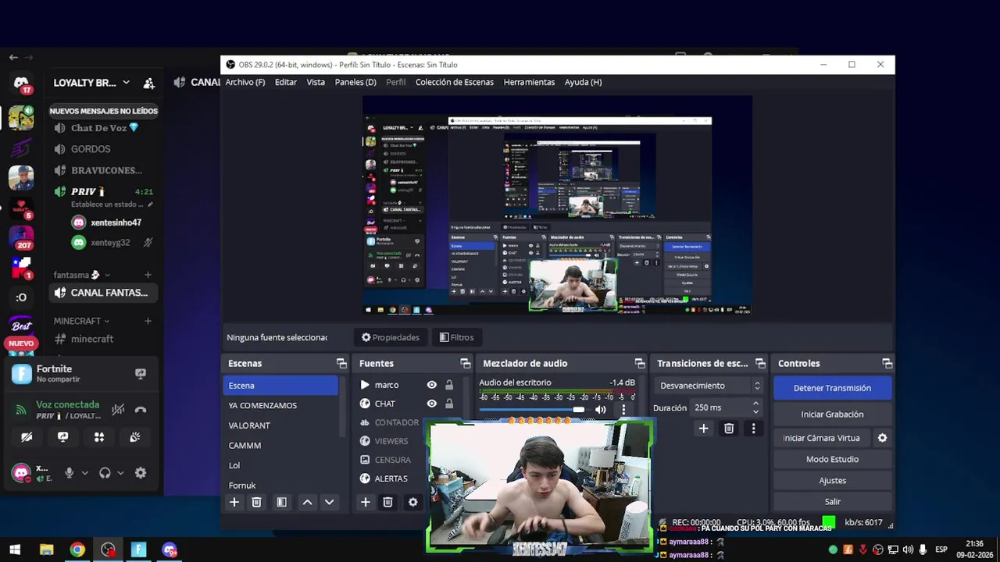Viewport: 1000px width, 562px height.
Task: Click the Duración 250 ms input field
Action: 720,407
